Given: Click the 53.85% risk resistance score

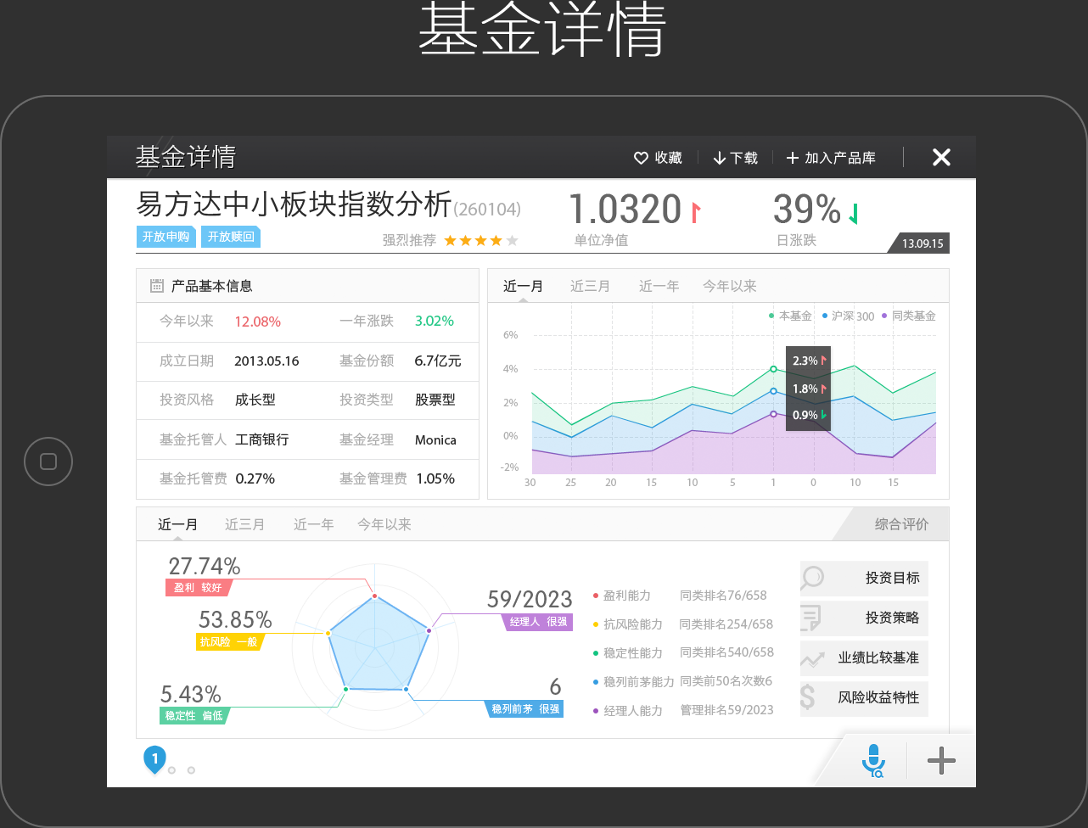Looking at the screenshot, I should [235, 620].
